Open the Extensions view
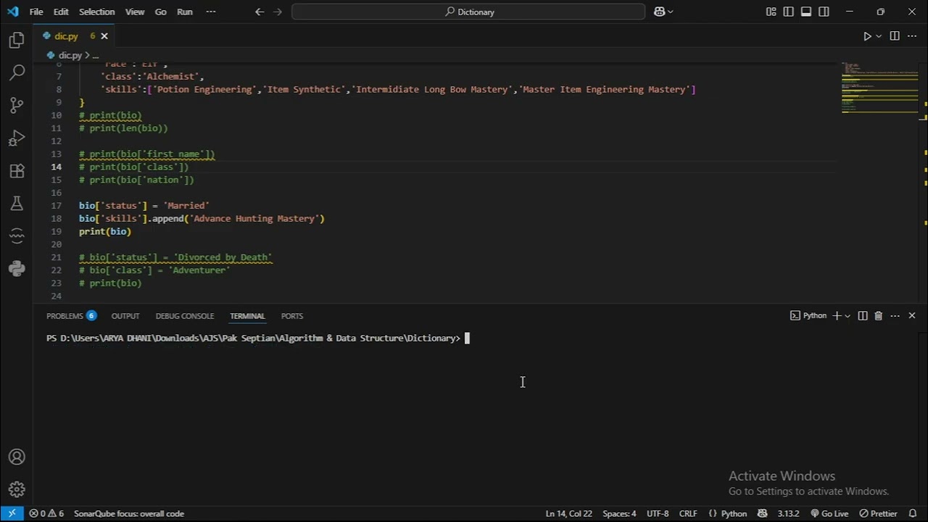Screen dimensions: 928x522 17,171
